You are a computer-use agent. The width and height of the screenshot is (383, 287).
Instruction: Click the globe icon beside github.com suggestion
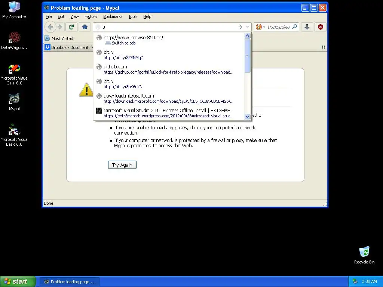tap(99, 67)
